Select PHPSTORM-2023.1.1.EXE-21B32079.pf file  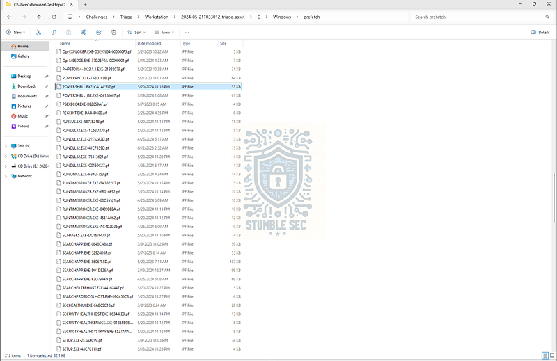pyautogui.click(x=148, y=70)
